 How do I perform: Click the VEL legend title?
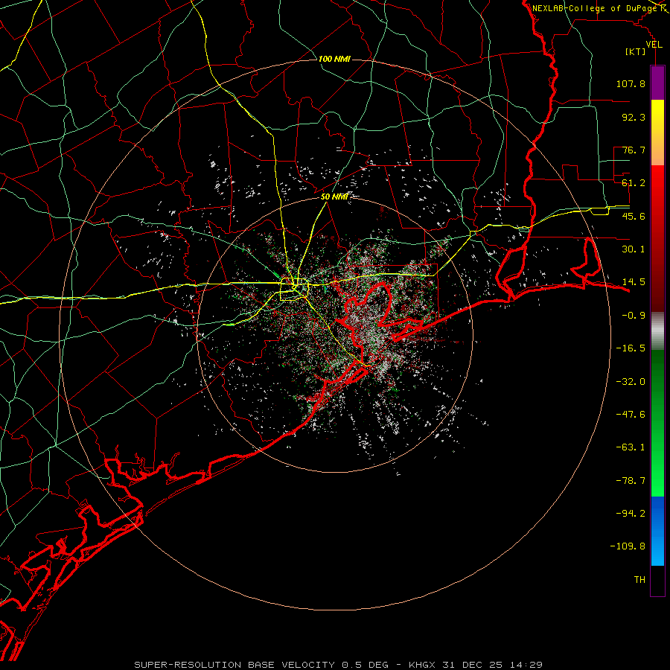[x=654, y=45]
